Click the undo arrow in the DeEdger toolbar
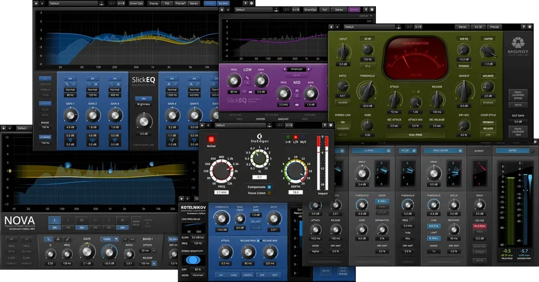539x282 pixels. click(203, 125)
